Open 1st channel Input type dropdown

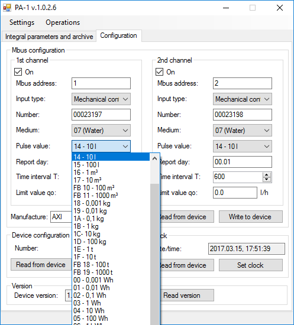click(101, 99)
